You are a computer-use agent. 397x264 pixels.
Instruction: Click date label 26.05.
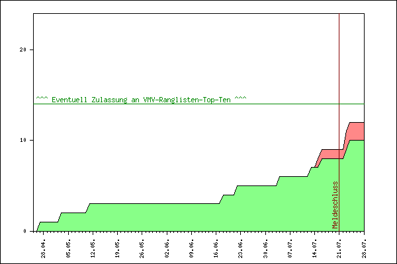(x=142, y=249)
